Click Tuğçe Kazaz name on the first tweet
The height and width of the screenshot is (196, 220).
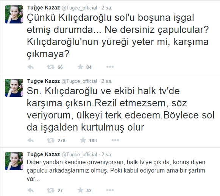click(44, 8)
